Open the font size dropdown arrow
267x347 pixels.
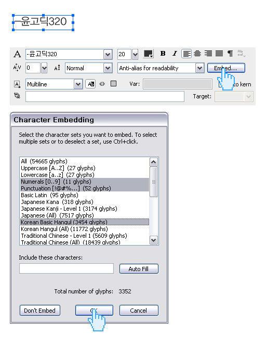[x=135, y=55]
